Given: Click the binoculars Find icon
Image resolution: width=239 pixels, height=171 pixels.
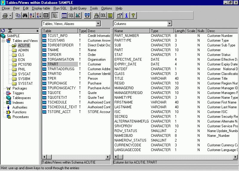Looking at the screenshot, I should coord(25,15).
